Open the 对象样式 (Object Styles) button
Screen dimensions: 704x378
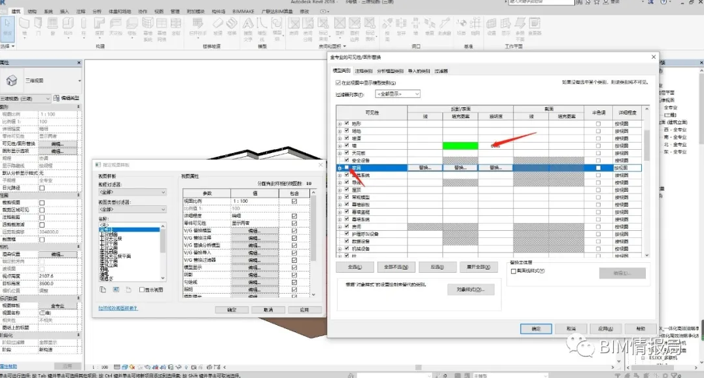470,290
